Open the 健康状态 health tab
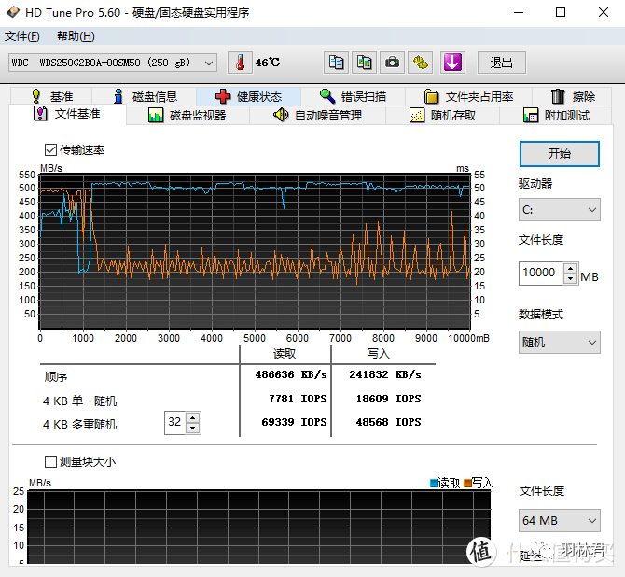The height and width of the screenshot is (577, 625). pyautogui.click(x=248, y=96)
